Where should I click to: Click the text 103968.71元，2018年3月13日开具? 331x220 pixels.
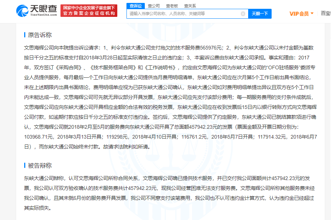coord(63,137)
